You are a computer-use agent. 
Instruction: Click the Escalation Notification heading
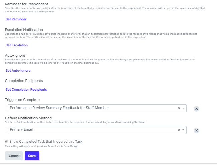[x=24, y=30]
